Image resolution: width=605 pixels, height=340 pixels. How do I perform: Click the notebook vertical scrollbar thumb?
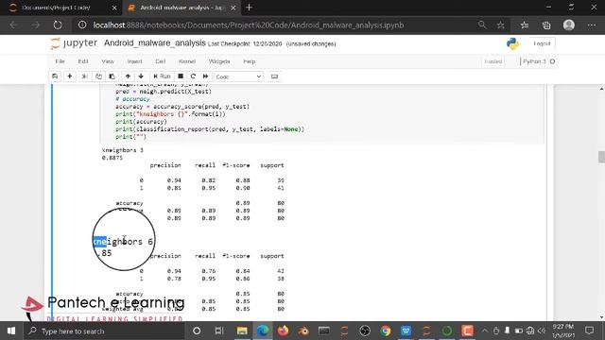(601, 157)
